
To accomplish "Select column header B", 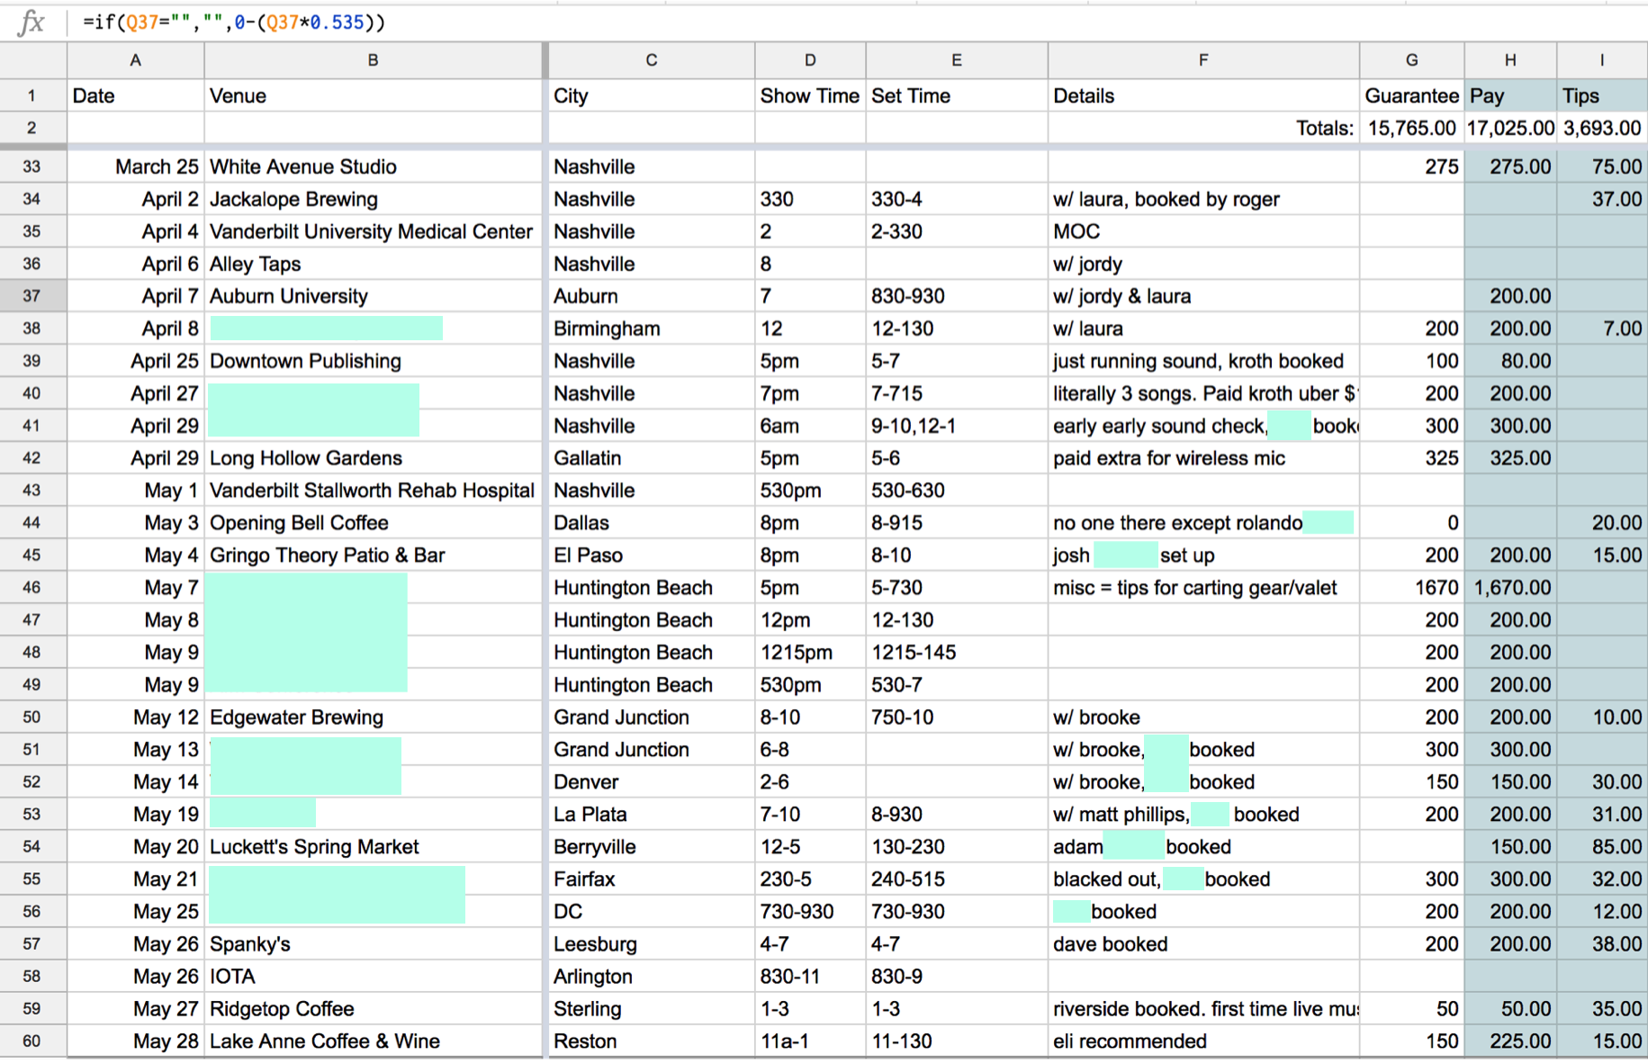I will pos(372,59).
